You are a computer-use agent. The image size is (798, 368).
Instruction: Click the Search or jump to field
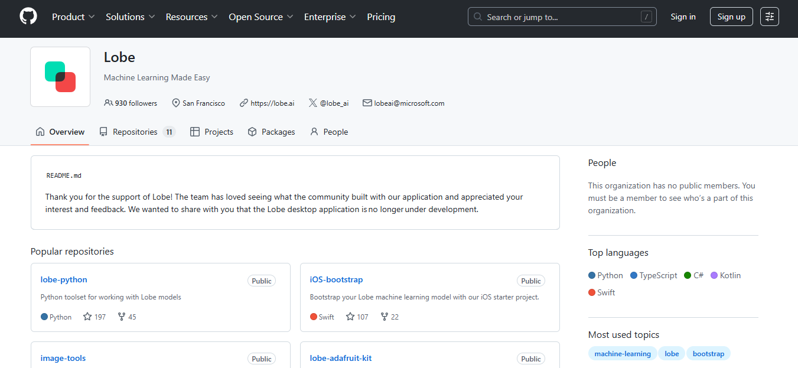pyautogui.click(x=561, y=17)
